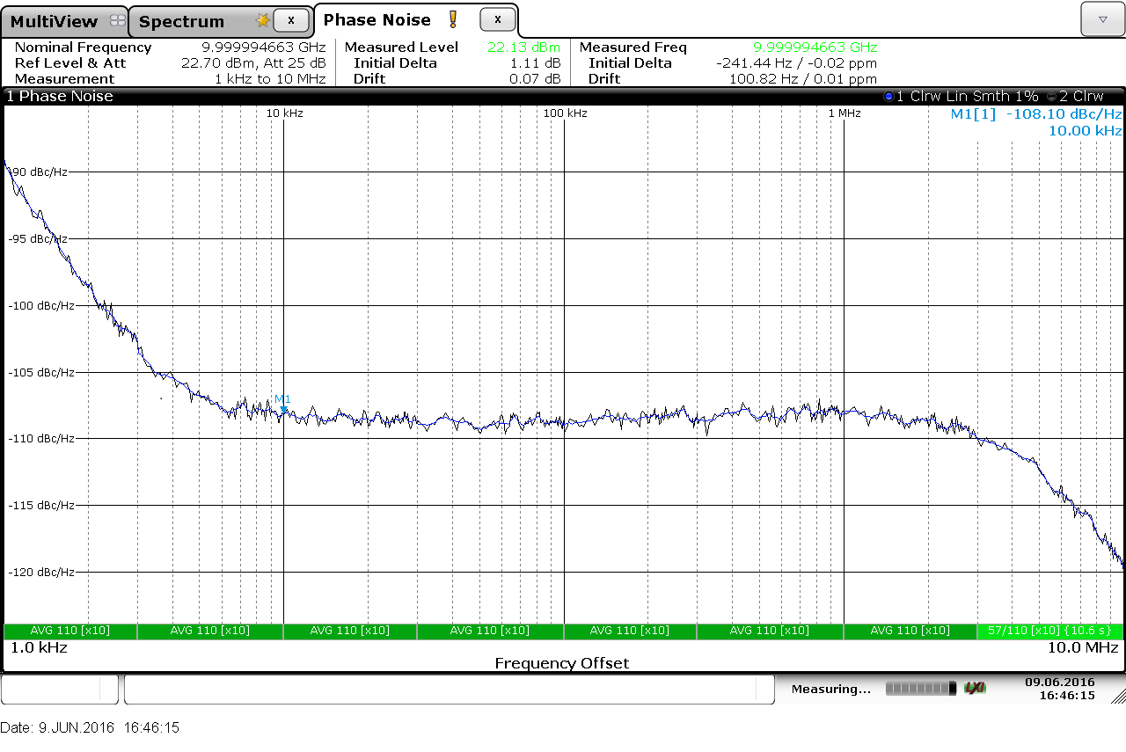Click the in-progress 57/110 averaging segment
The image size is (1126, 752).
point(1049,631)
